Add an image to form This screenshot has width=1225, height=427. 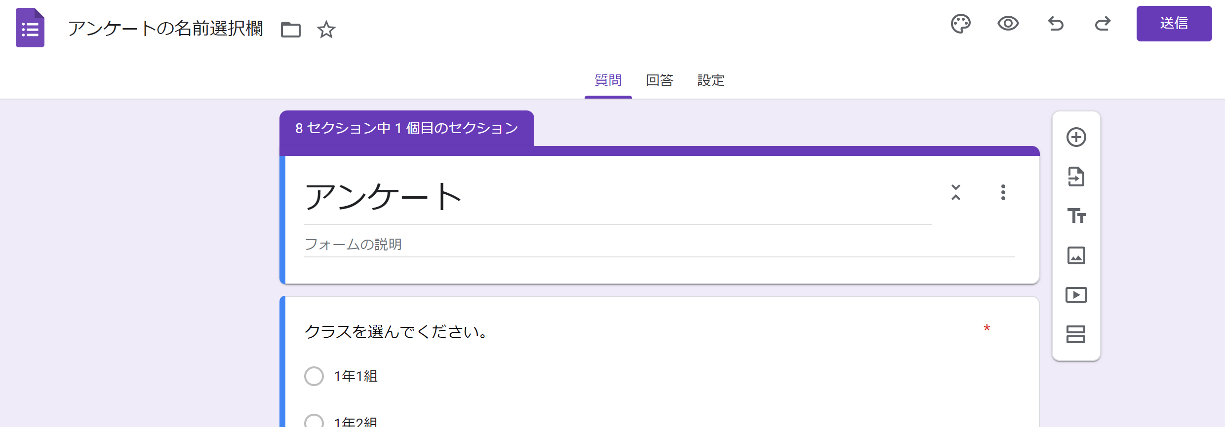[1076, 255]
